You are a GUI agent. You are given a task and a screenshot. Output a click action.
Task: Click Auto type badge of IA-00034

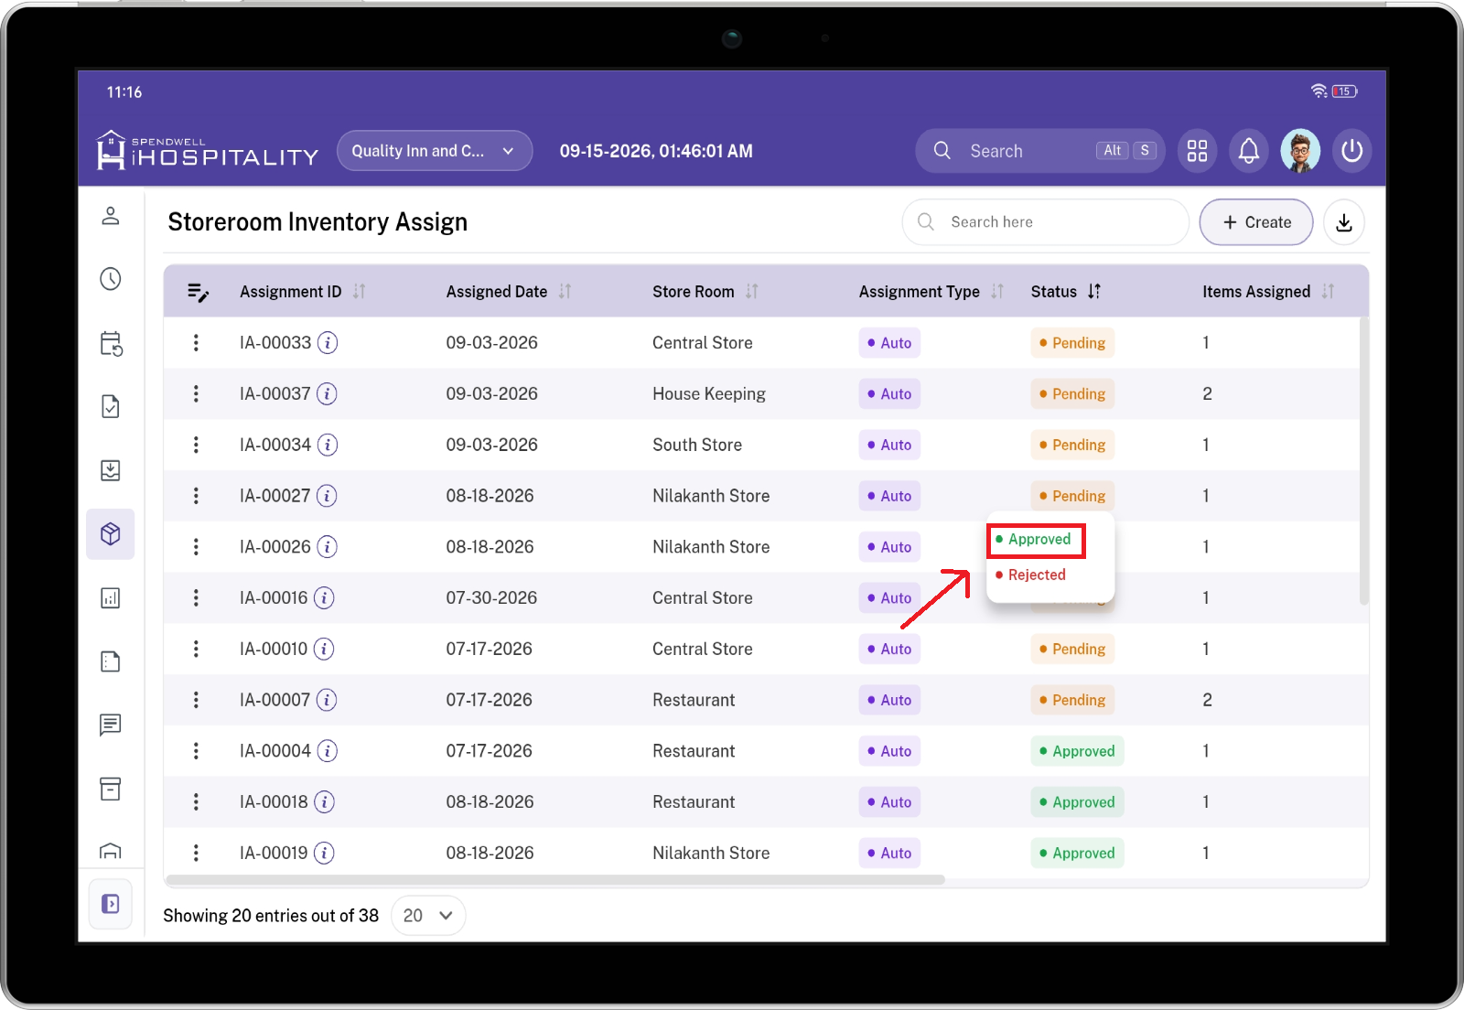(889, 446)
